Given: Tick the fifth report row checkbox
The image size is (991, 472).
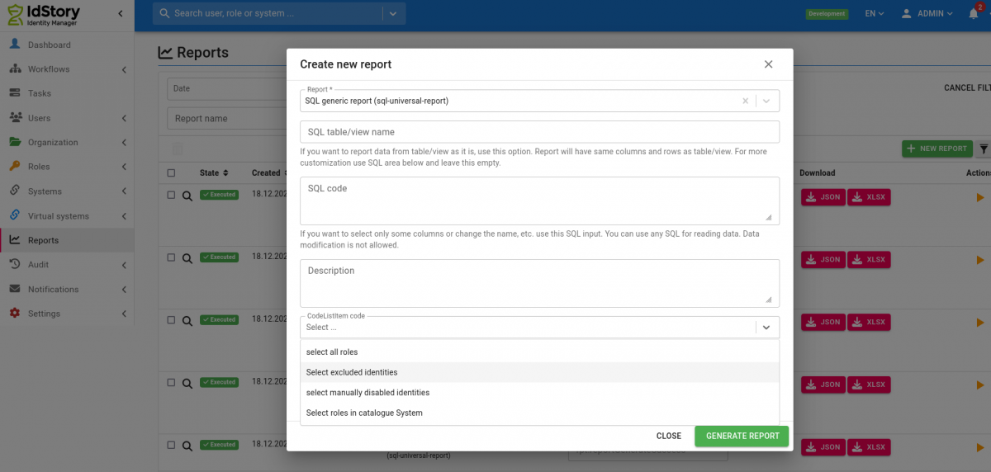Looking at the screenshot, I should (x=171, y=445).
